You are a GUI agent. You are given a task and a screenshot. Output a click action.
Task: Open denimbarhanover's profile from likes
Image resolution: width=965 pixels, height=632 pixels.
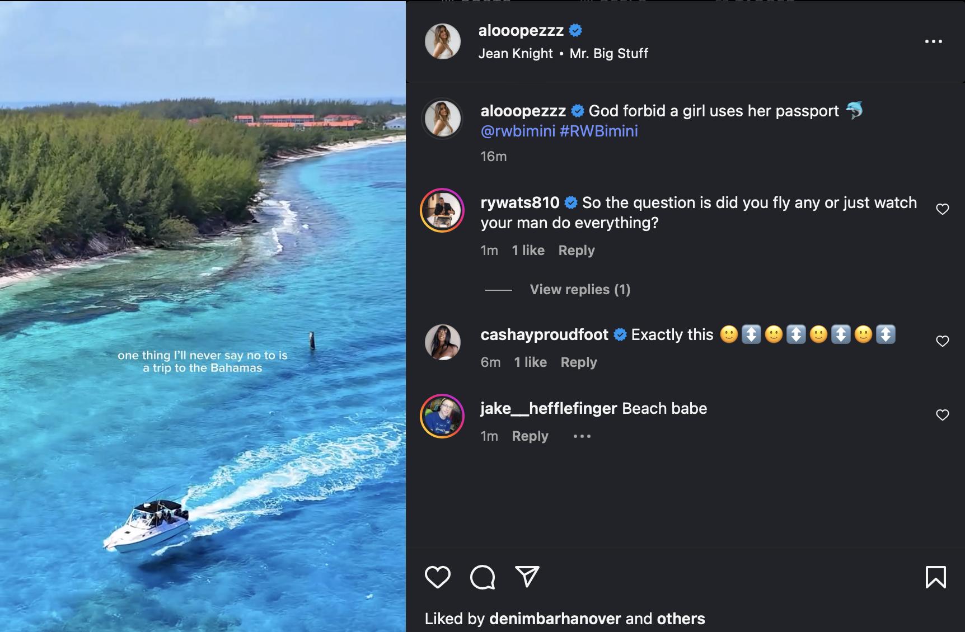pyautogui.click(x=555, y=619)
